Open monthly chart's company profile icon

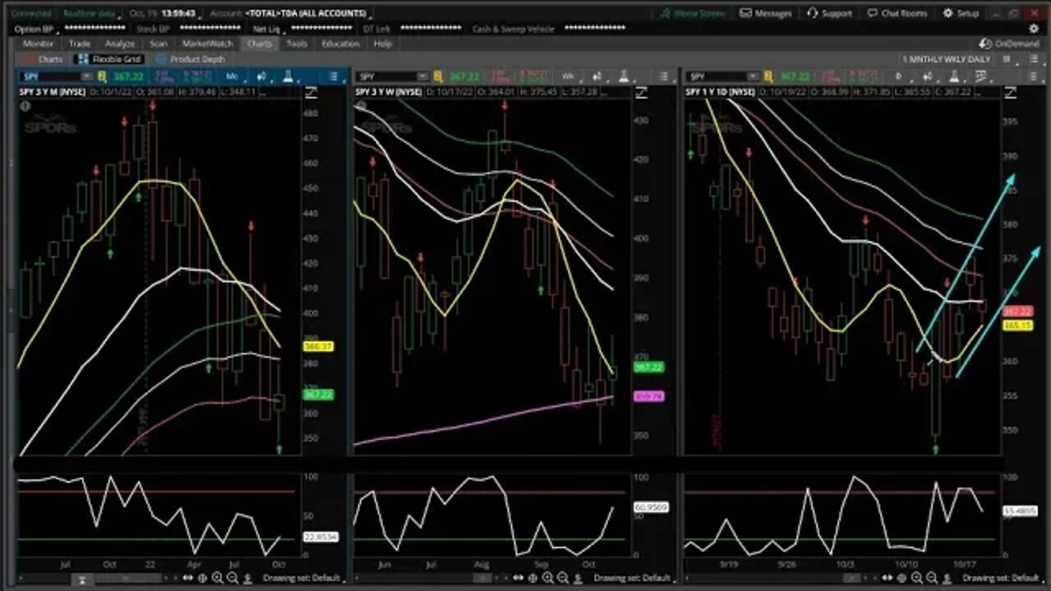[102, 76]
